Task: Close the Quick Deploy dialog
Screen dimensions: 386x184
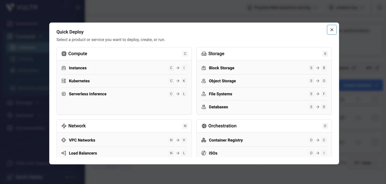Action: 332,30
